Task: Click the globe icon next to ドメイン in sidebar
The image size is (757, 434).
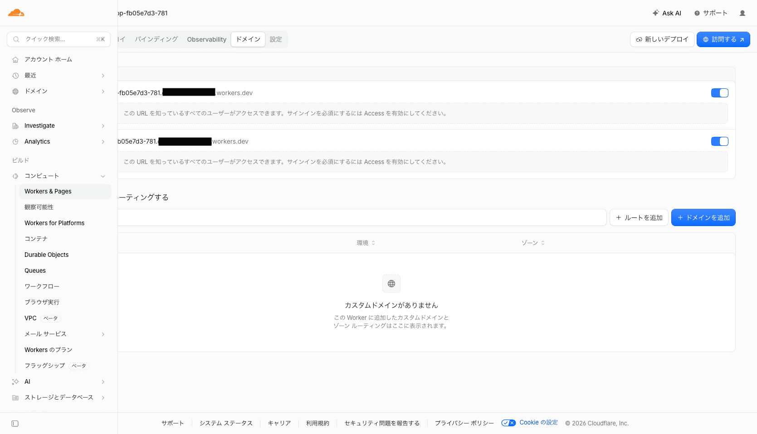Action: 15,91
